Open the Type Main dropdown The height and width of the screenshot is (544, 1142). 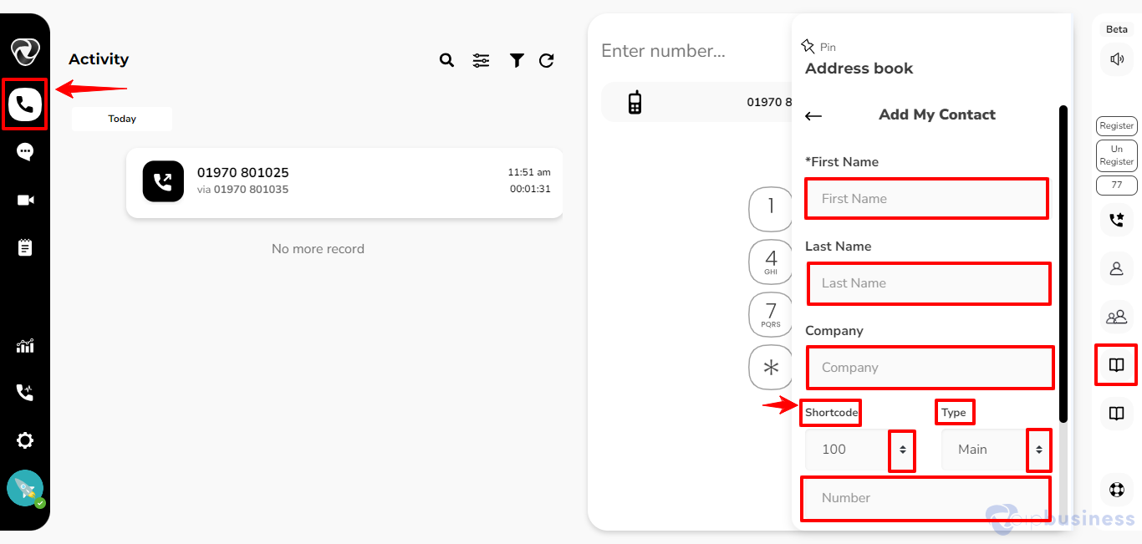996,450
